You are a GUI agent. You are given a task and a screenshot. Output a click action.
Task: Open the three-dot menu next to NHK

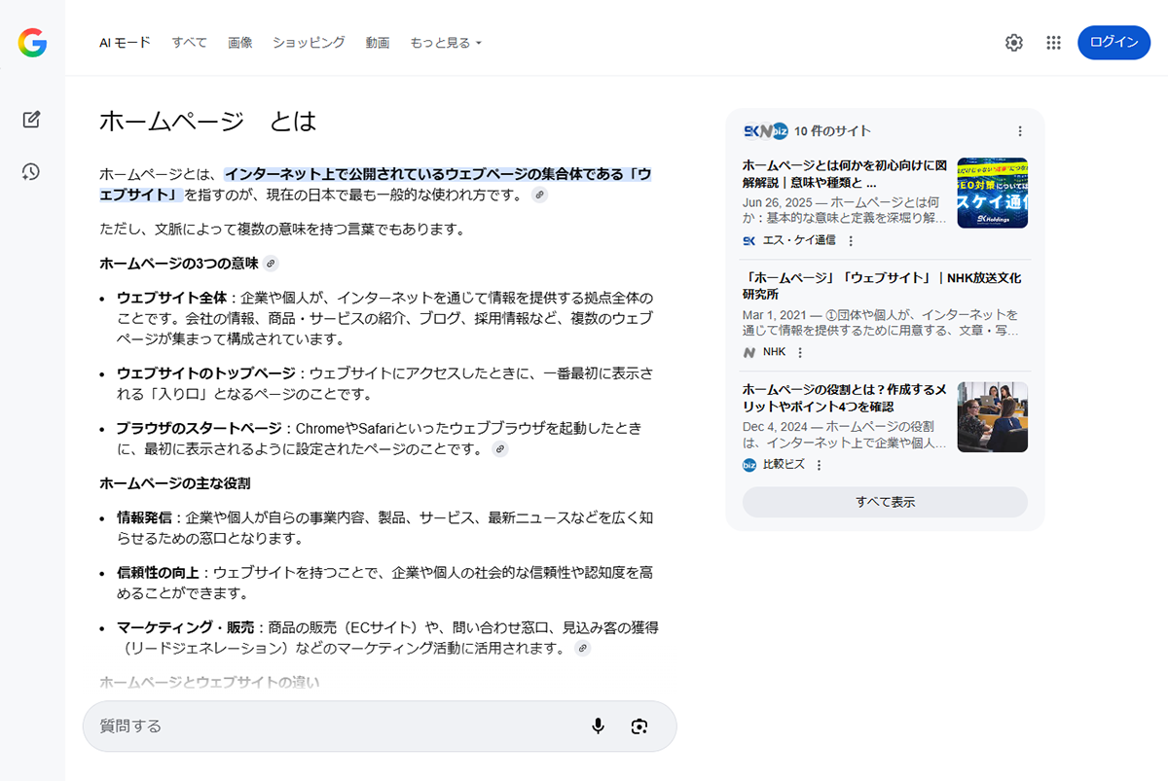(x=799, y=352)
